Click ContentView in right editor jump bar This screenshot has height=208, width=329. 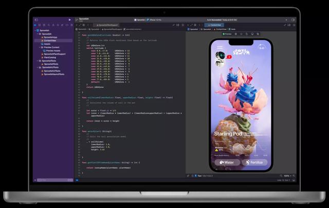point(221,29)
